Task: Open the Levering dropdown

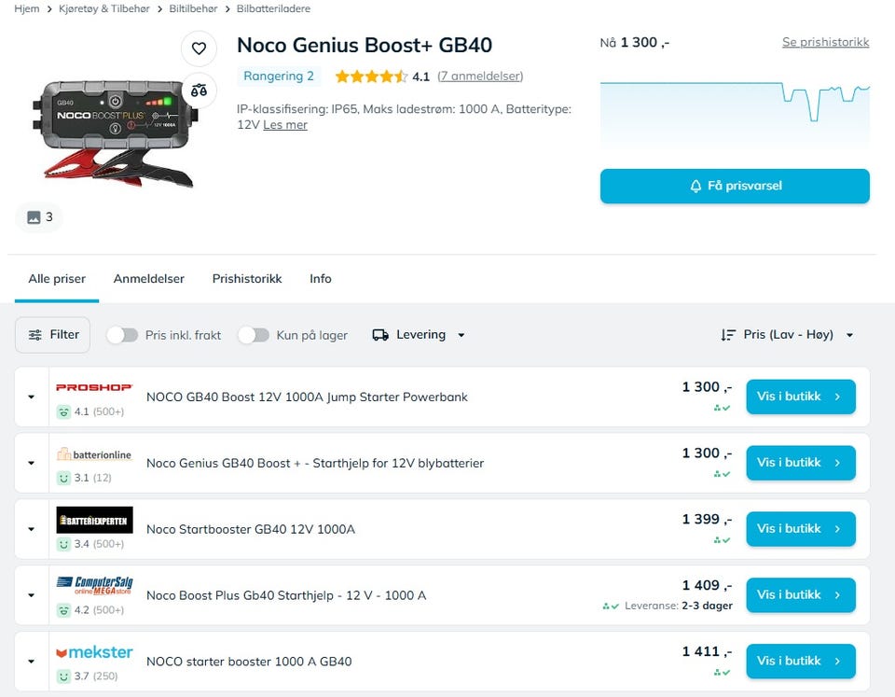Action: 419,335
